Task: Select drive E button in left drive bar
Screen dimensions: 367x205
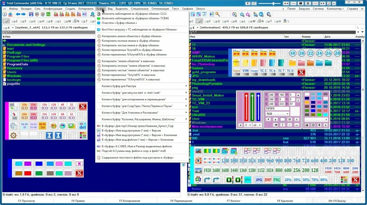Action: (x=14, y=21)
